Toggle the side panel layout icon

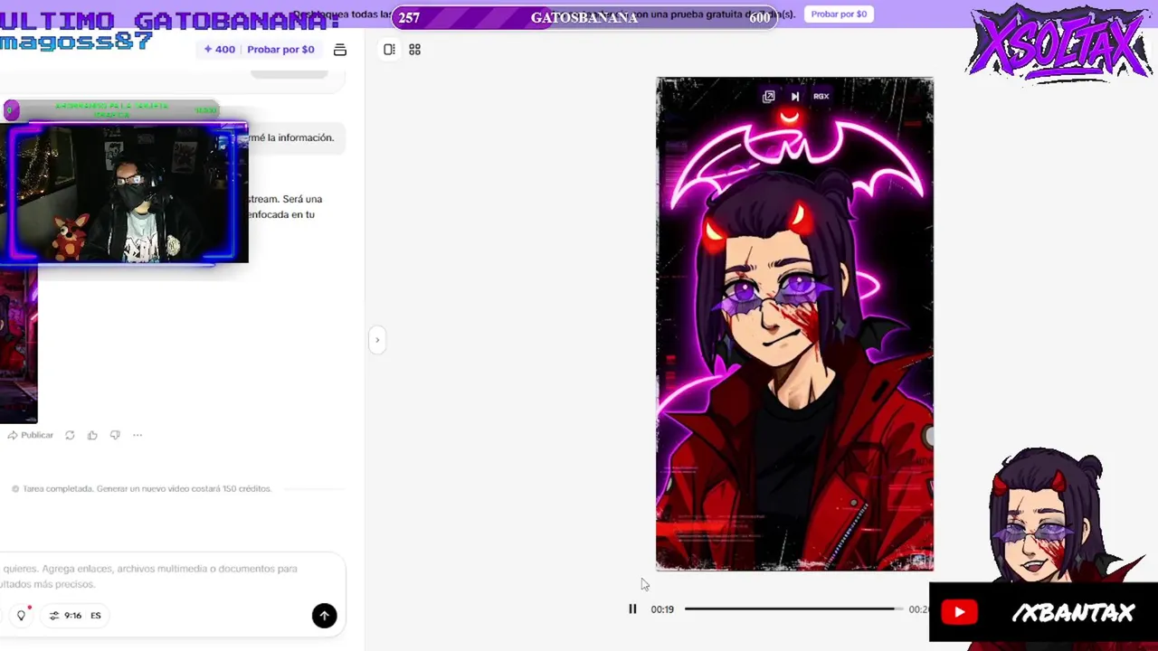tap(389, 50)
